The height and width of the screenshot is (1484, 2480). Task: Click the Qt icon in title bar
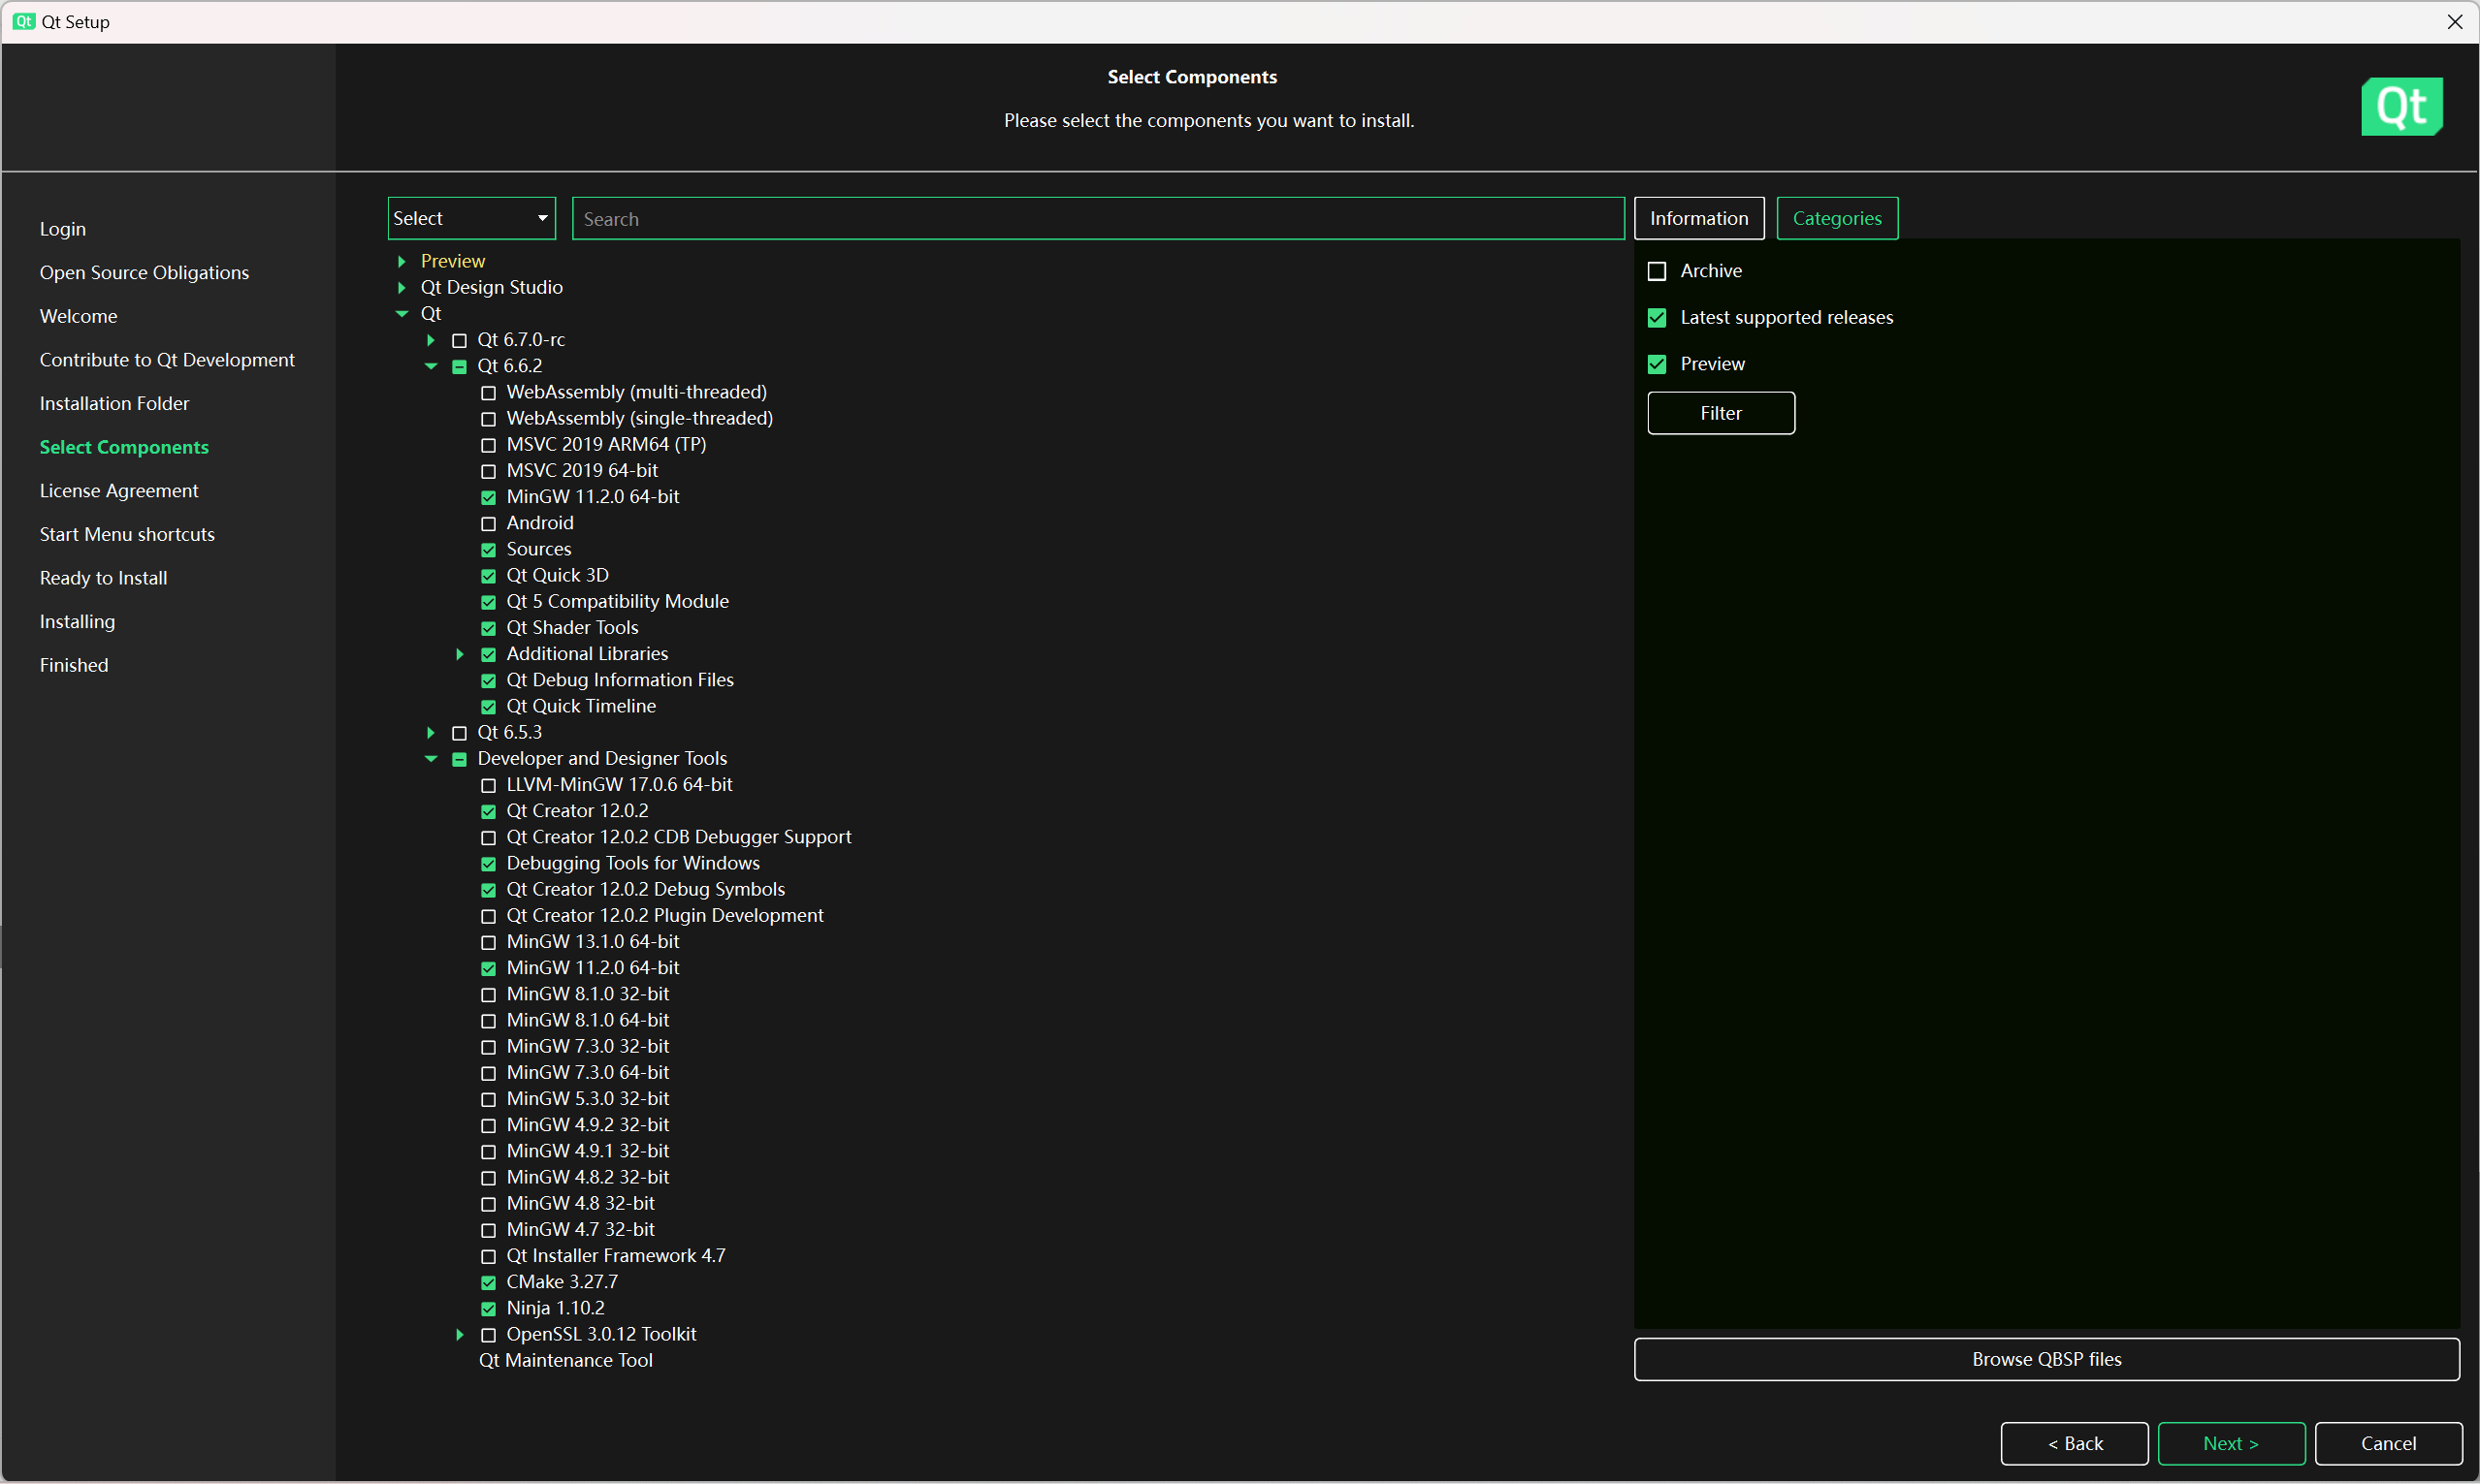[23, 21]
